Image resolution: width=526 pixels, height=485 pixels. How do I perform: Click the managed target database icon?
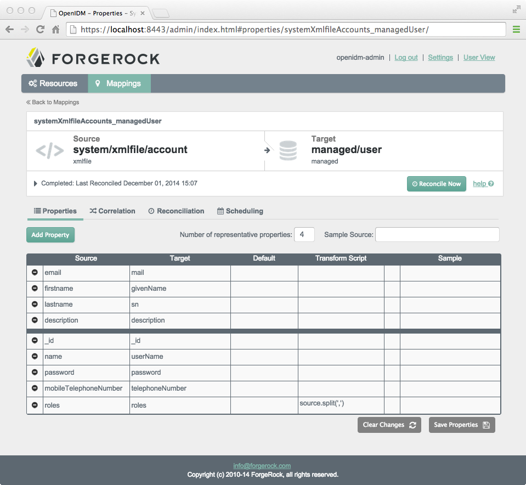[x=288, y=150]
